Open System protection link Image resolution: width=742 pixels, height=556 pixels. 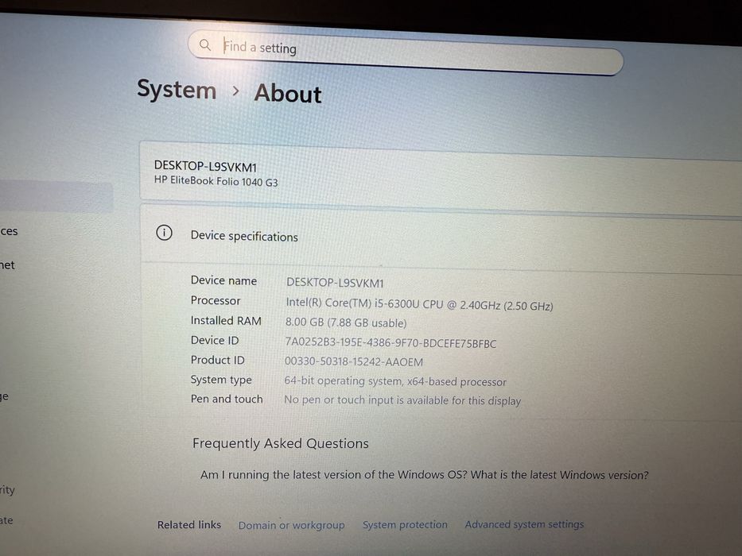click(x=405, y=525)
